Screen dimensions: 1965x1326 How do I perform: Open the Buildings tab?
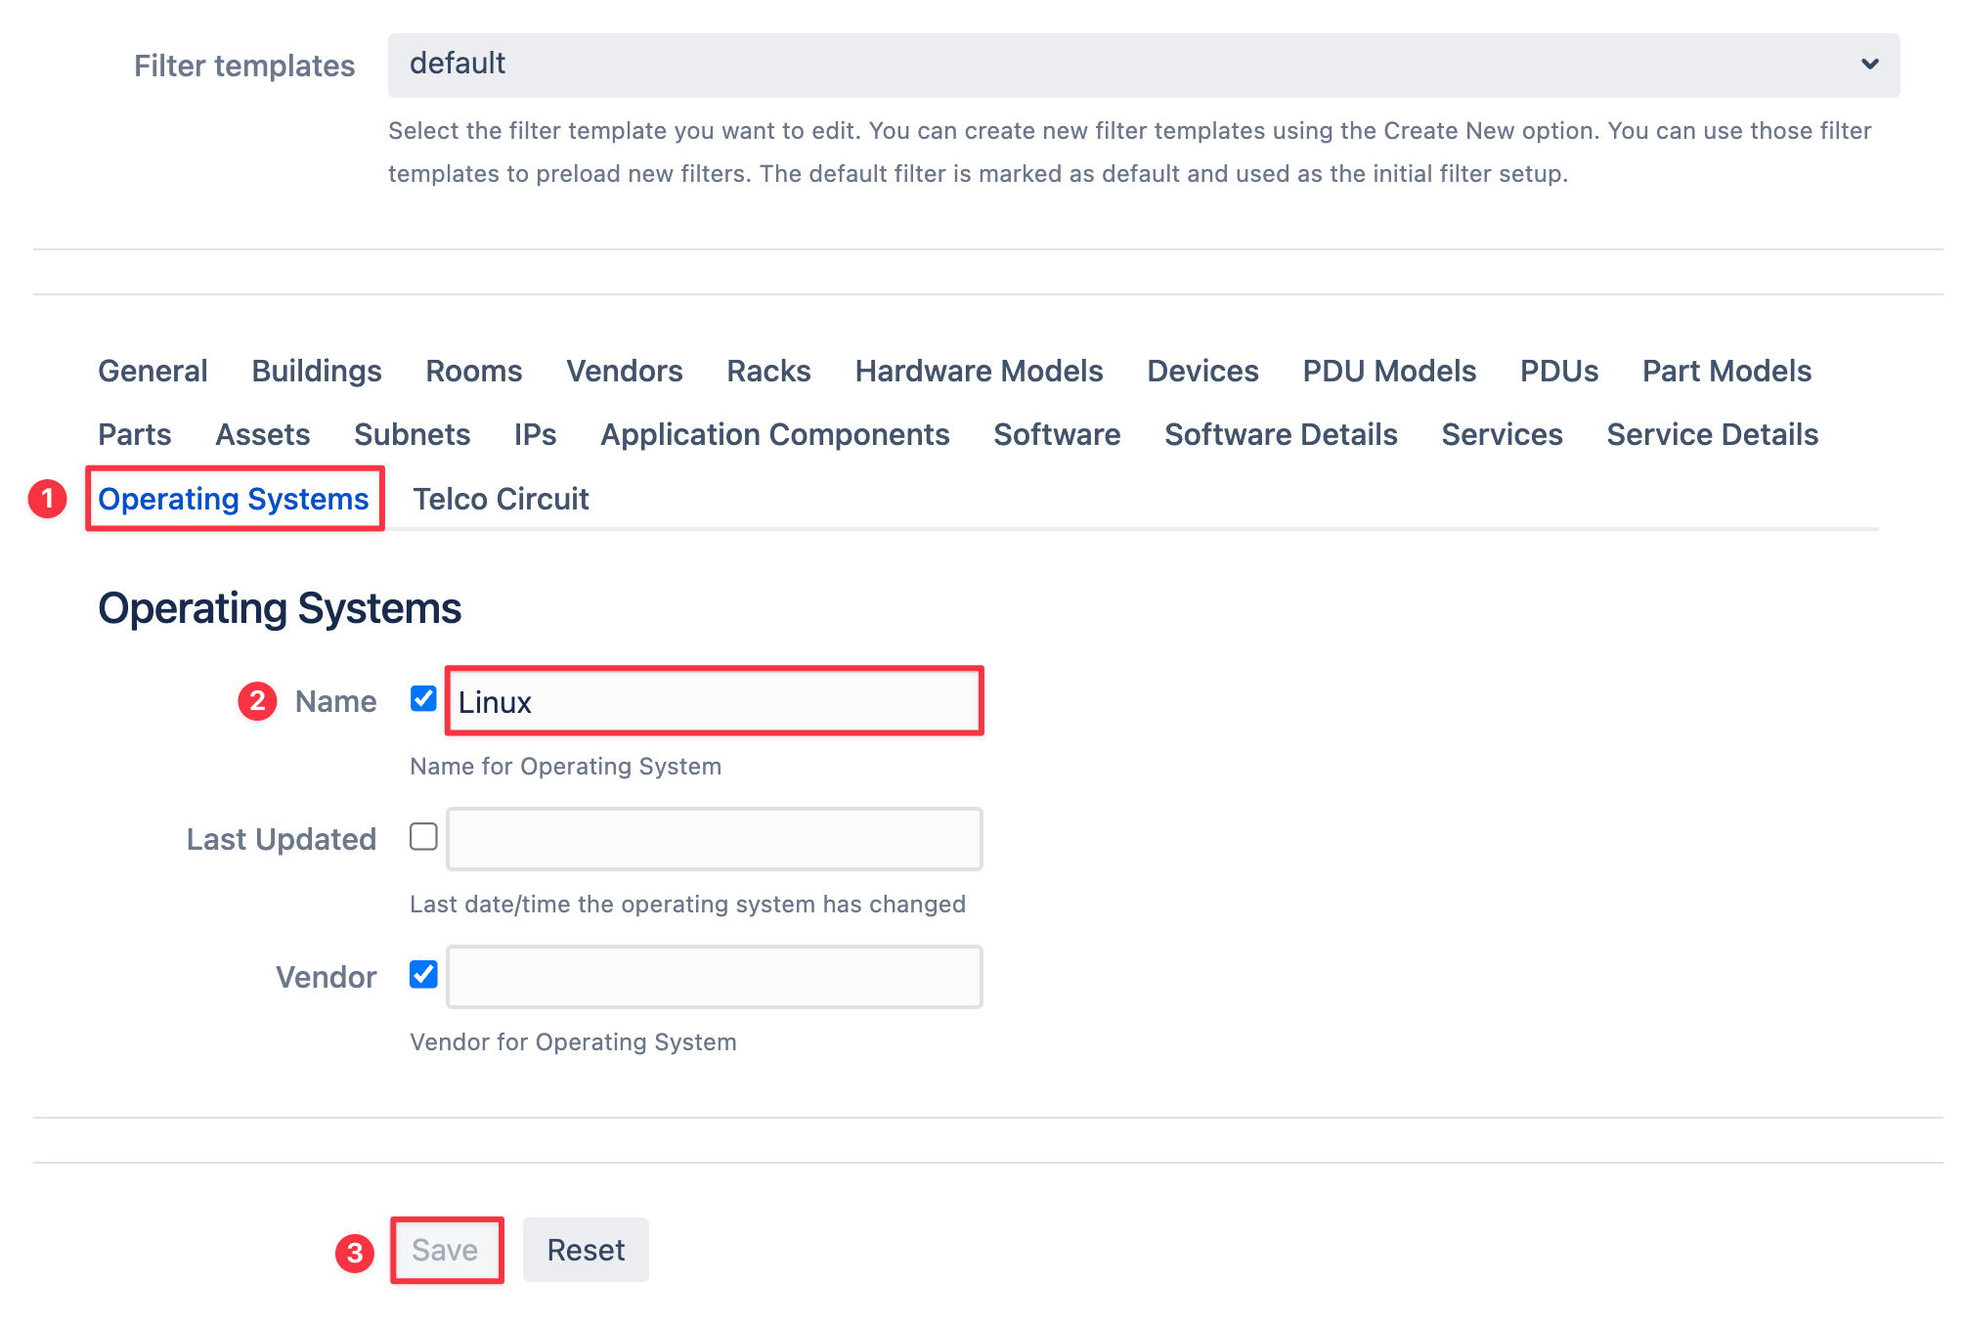click(316, 371)
